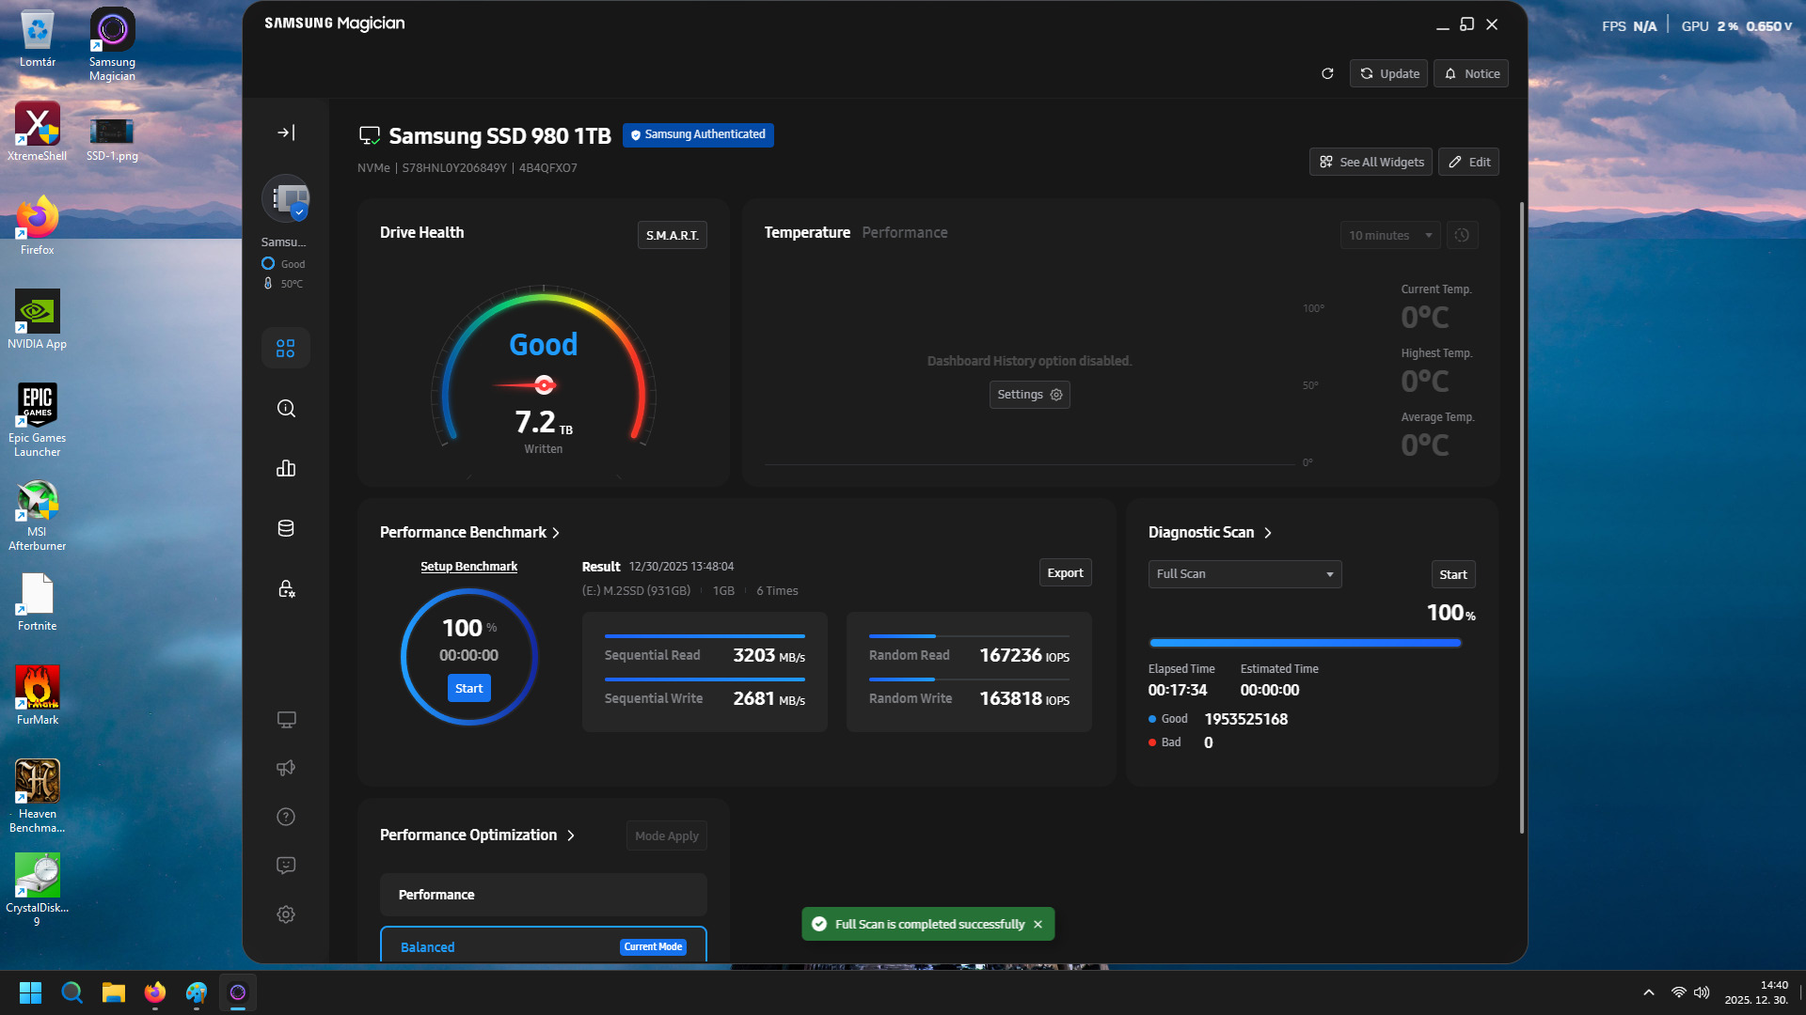This screenshot has width=1806, height=1015.
Task: Open the help question mark sidebar icon
Action: click(286, 817)
